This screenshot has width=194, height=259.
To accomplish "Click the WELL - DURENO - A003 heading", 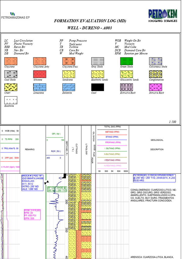I will (x=90, y=28).
